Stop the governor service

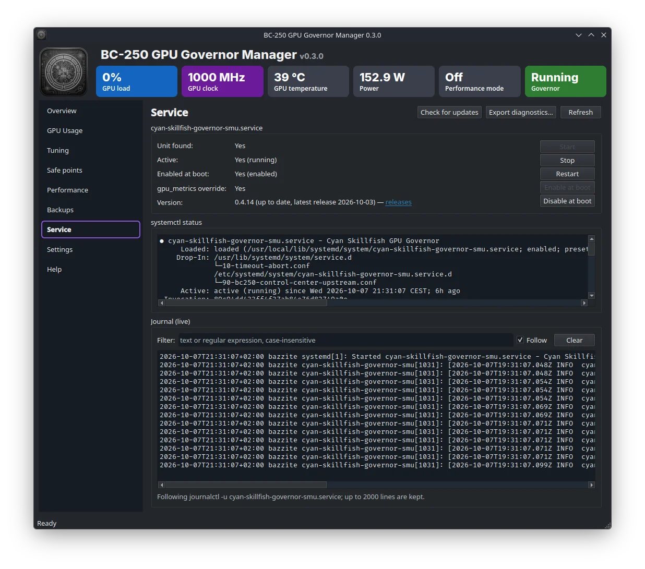coord(567,160)
